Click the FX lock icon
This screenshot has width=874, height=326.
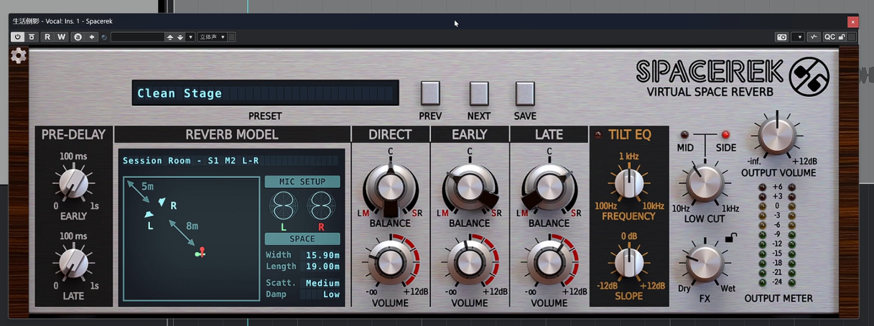(730, 238)
